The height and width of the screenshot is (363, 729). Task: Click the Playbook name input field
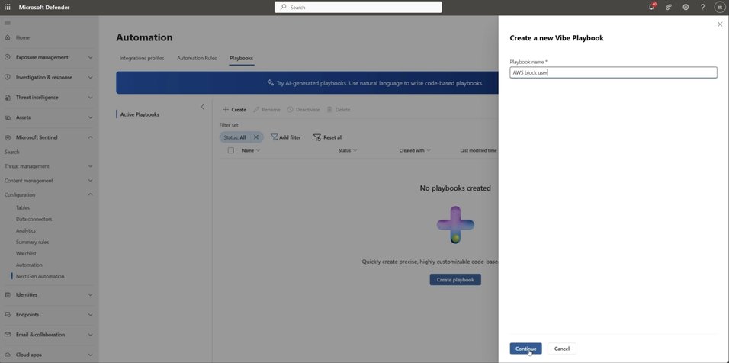(x=613, y=72)
